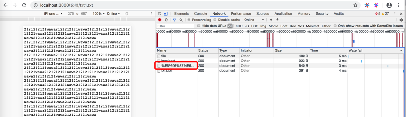Open the iPhone device dropdown
The height and width of the screenshot is (117, 406).
pyautogui.click(x=53, y=14)
